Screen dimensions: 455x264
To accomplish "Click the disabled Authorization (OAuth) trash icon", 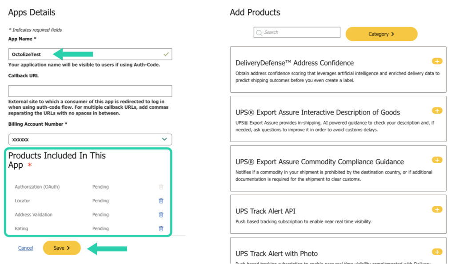I will coord(161,187).
